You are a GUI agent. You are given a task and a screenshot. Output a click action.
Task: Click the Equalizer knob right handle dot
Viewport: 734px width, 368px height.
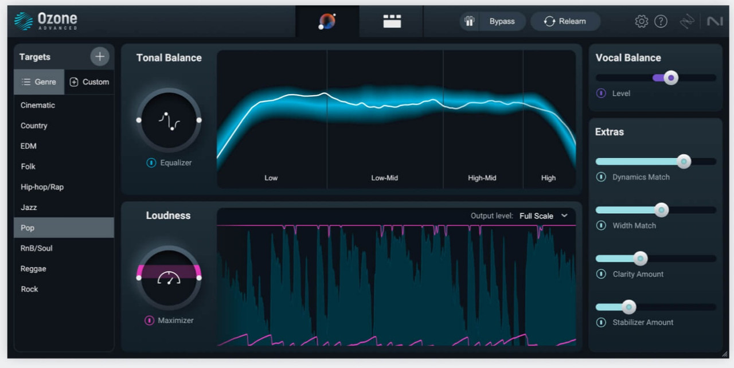coord(199,120)
